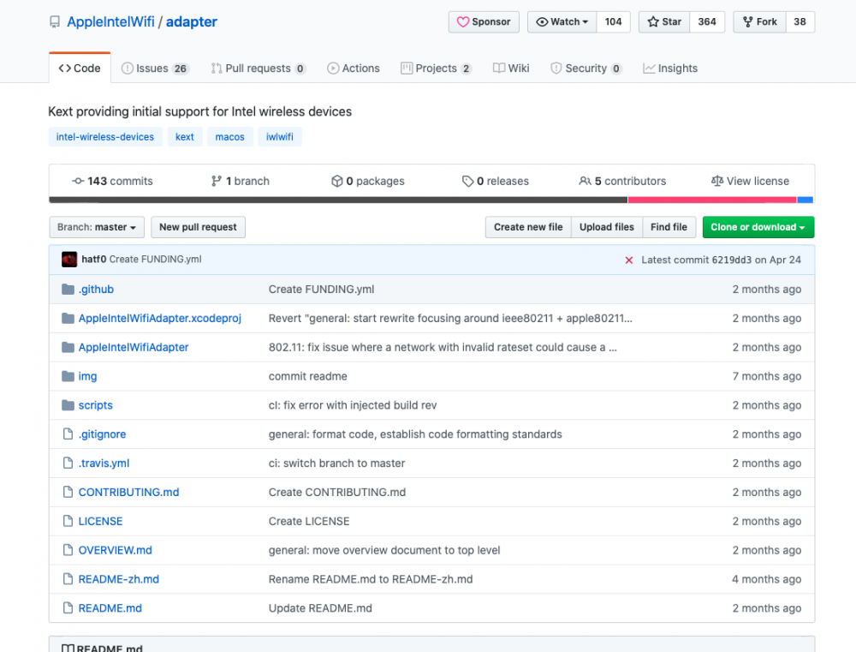
Task: Open the Security tab
Action: (x=586, y=69)
